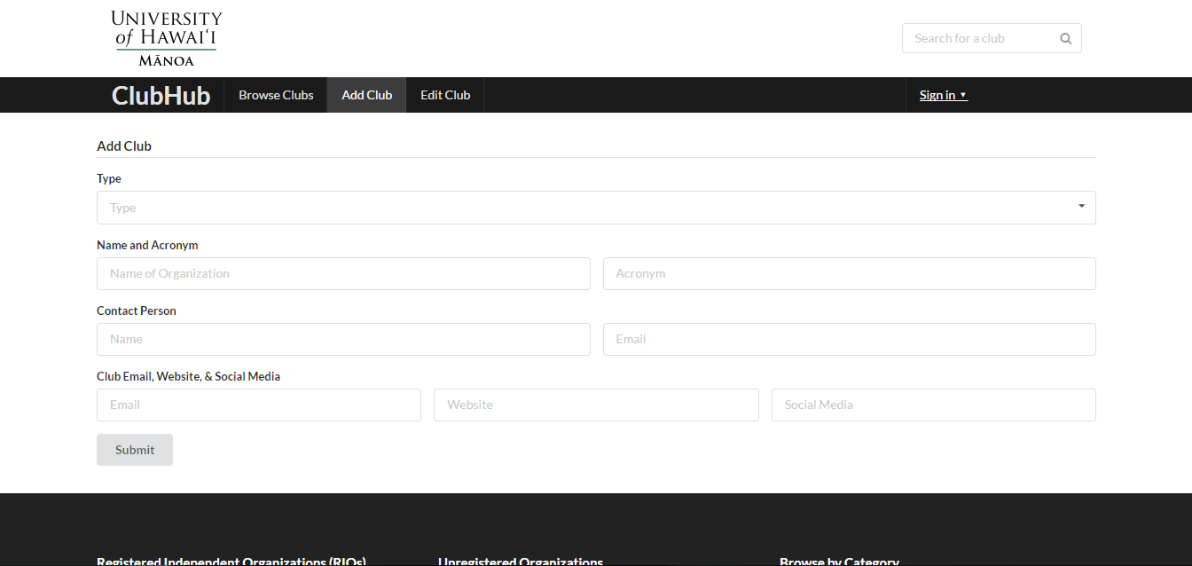
Task: Click the Social Media input field
Action: pyautogui.click(x=933, y=405)
